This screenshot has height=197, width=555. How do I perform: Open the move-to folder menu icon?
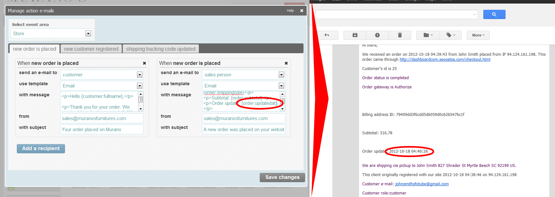pos(428,35)
